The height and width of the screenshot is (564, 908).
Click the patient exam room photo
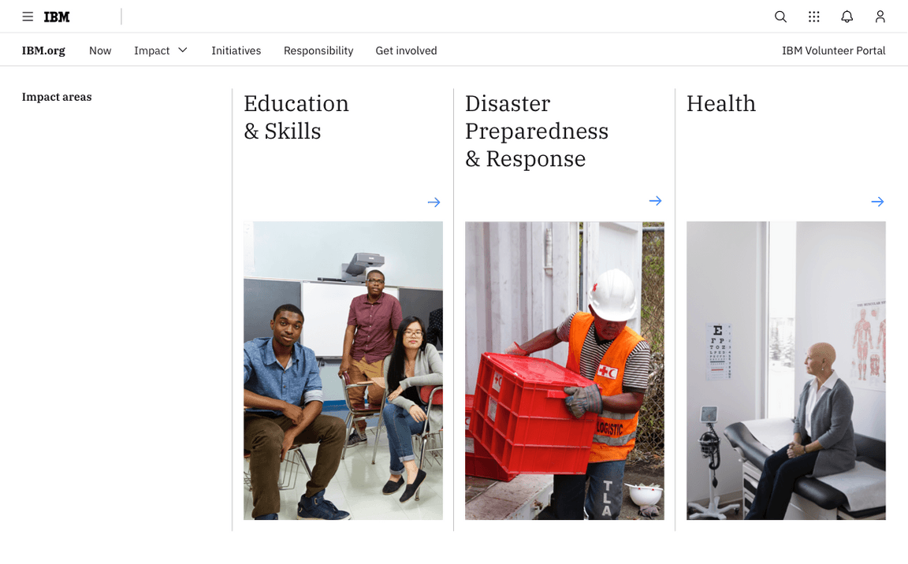[786, 370]
